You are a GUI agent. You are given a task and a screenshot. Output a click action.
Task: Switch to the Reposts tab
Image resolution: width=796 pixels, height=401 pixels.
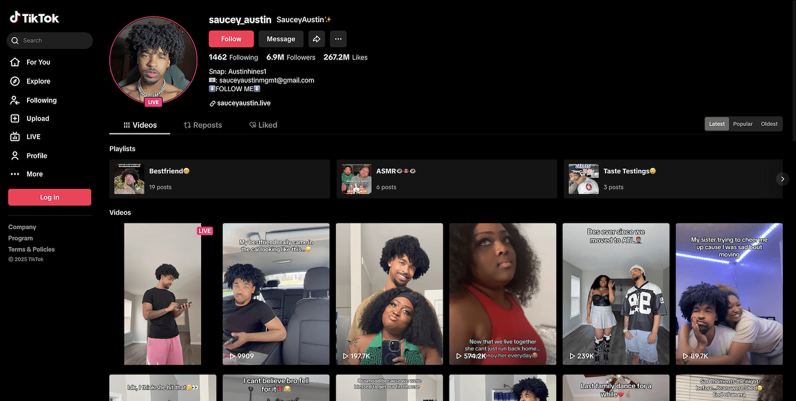coord(203,125)
